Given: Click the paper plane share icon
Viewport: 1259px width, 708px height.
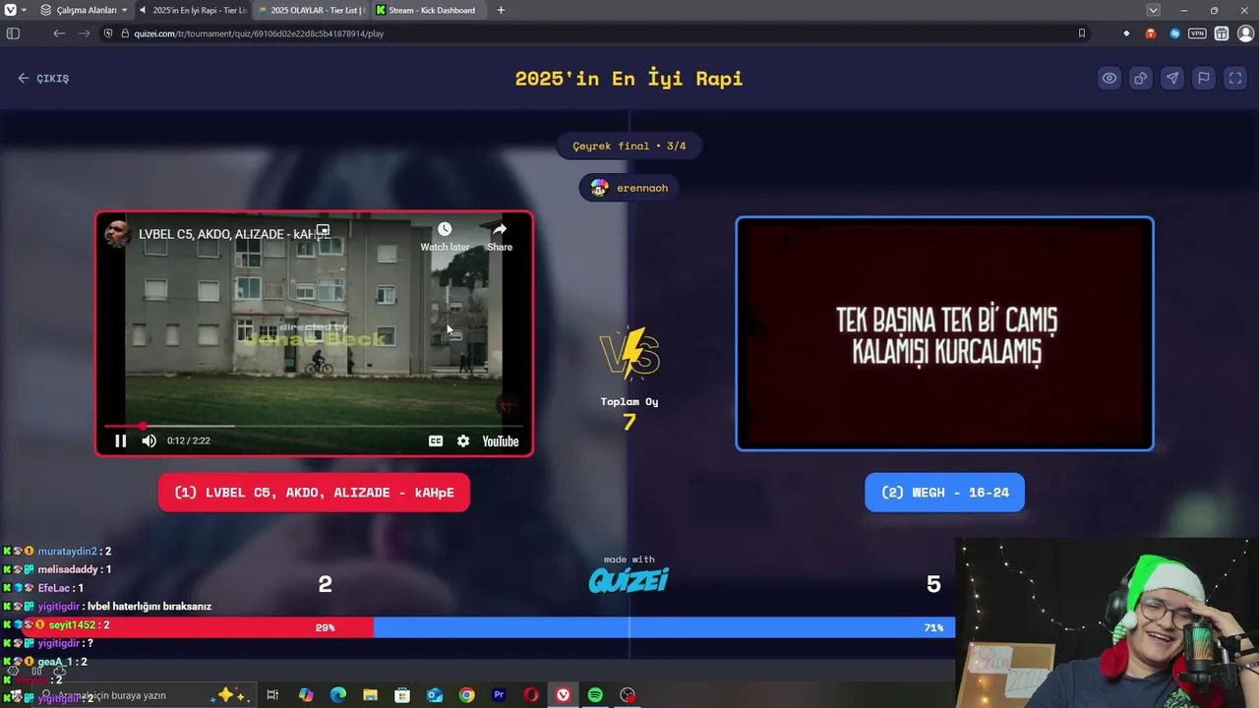Looking at the screenshot, I should pyautogui.click(x=1171, y=79).
